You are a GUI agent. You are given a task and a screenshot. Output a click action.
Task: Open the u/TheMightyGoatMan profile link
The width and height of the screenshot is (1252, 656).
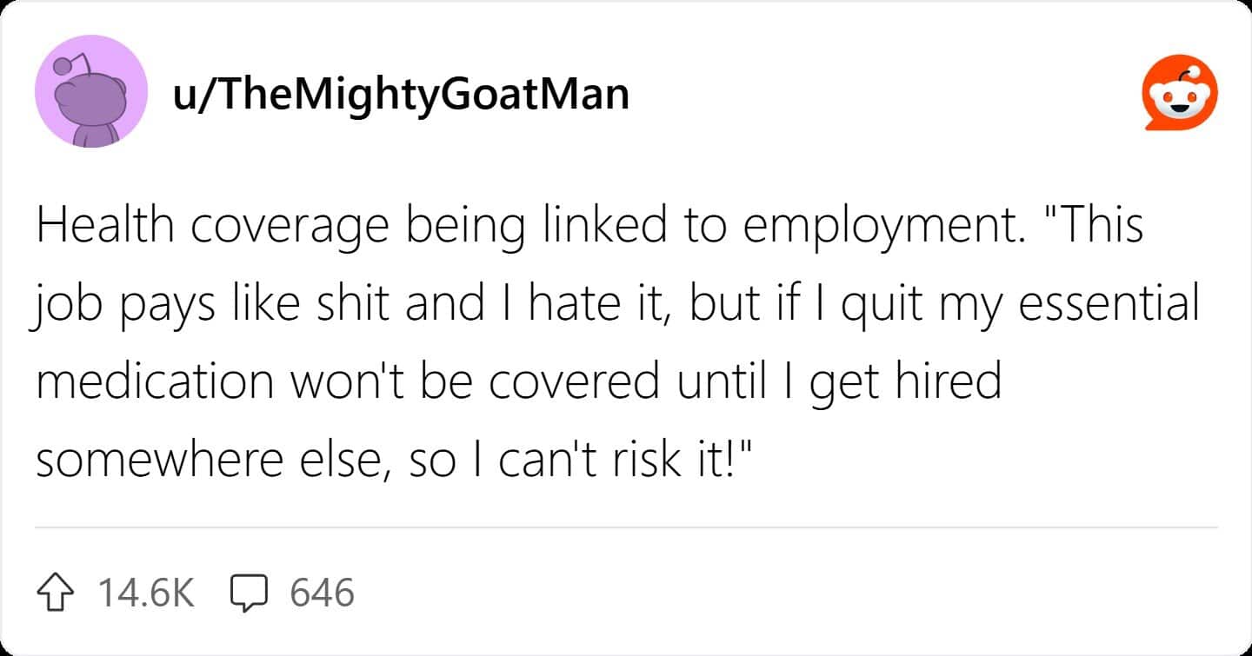point(401,94)
